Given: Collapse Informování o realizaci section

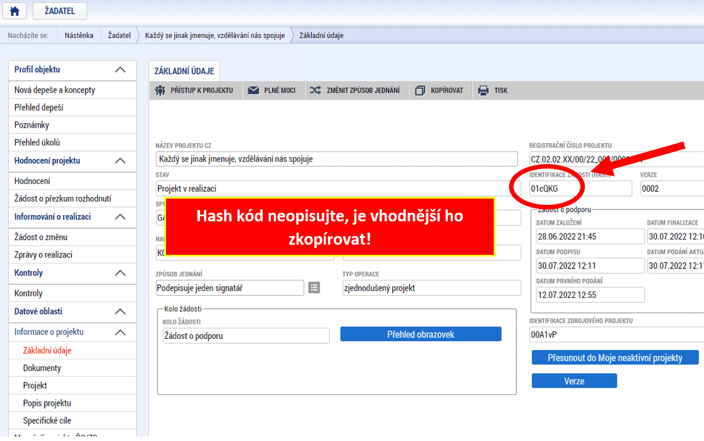Looking at the screenshot, I should [x=120, y=217].
